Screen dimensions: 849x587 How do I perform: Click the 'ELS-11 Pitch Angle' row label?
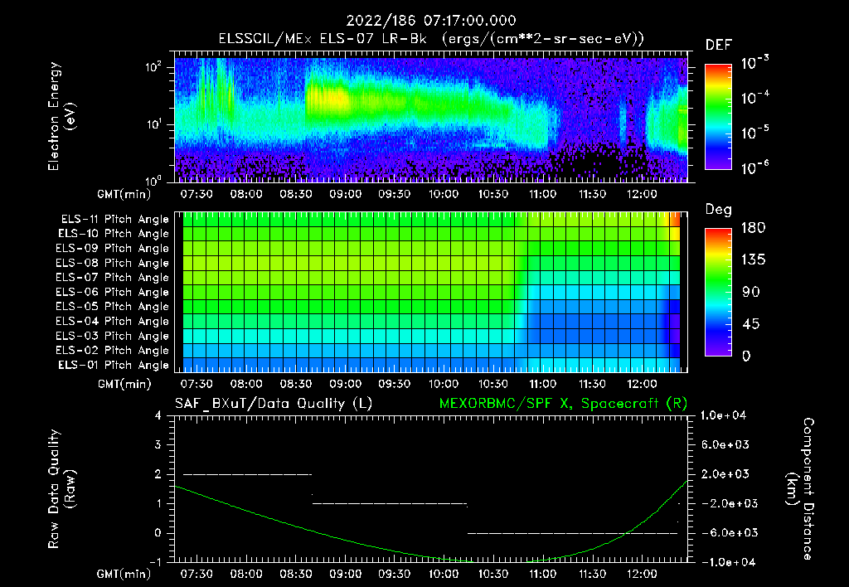114,220
